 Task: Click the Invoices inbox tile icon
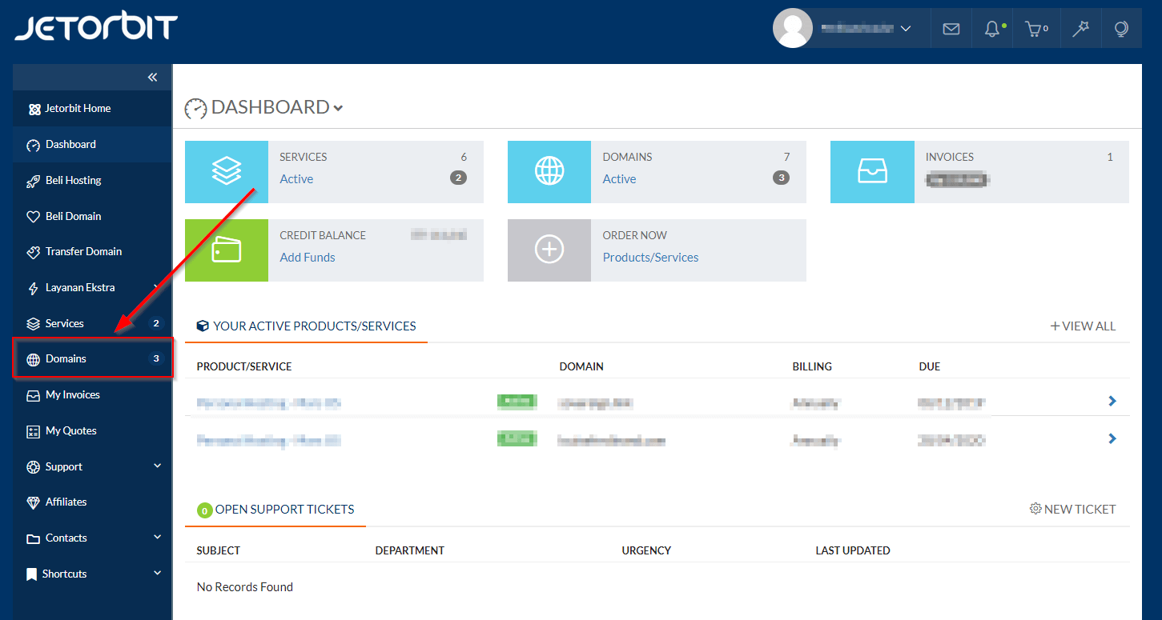872,172
